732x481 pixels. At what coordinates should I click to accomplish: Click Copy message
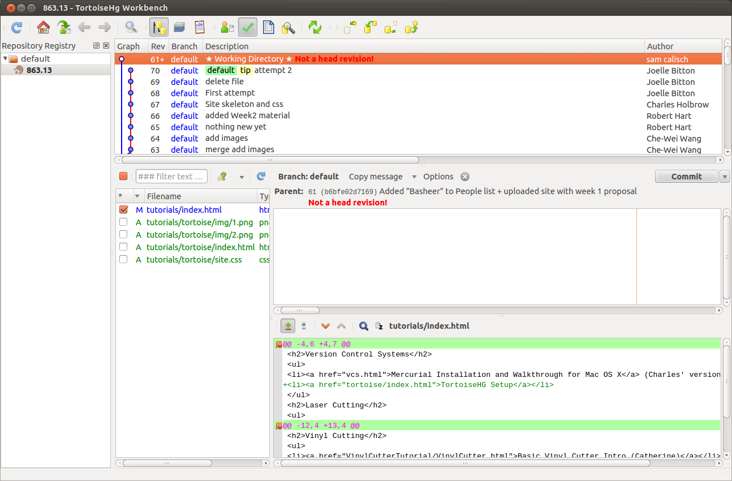[x=376, y=177]
